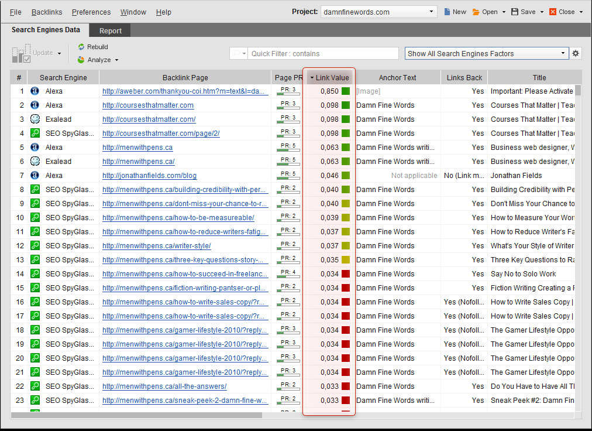Image resolution: width=592 pixels, height=431 pixels.
Task: Click red link value swatch in row 14
Action: [x=346, y=273]
